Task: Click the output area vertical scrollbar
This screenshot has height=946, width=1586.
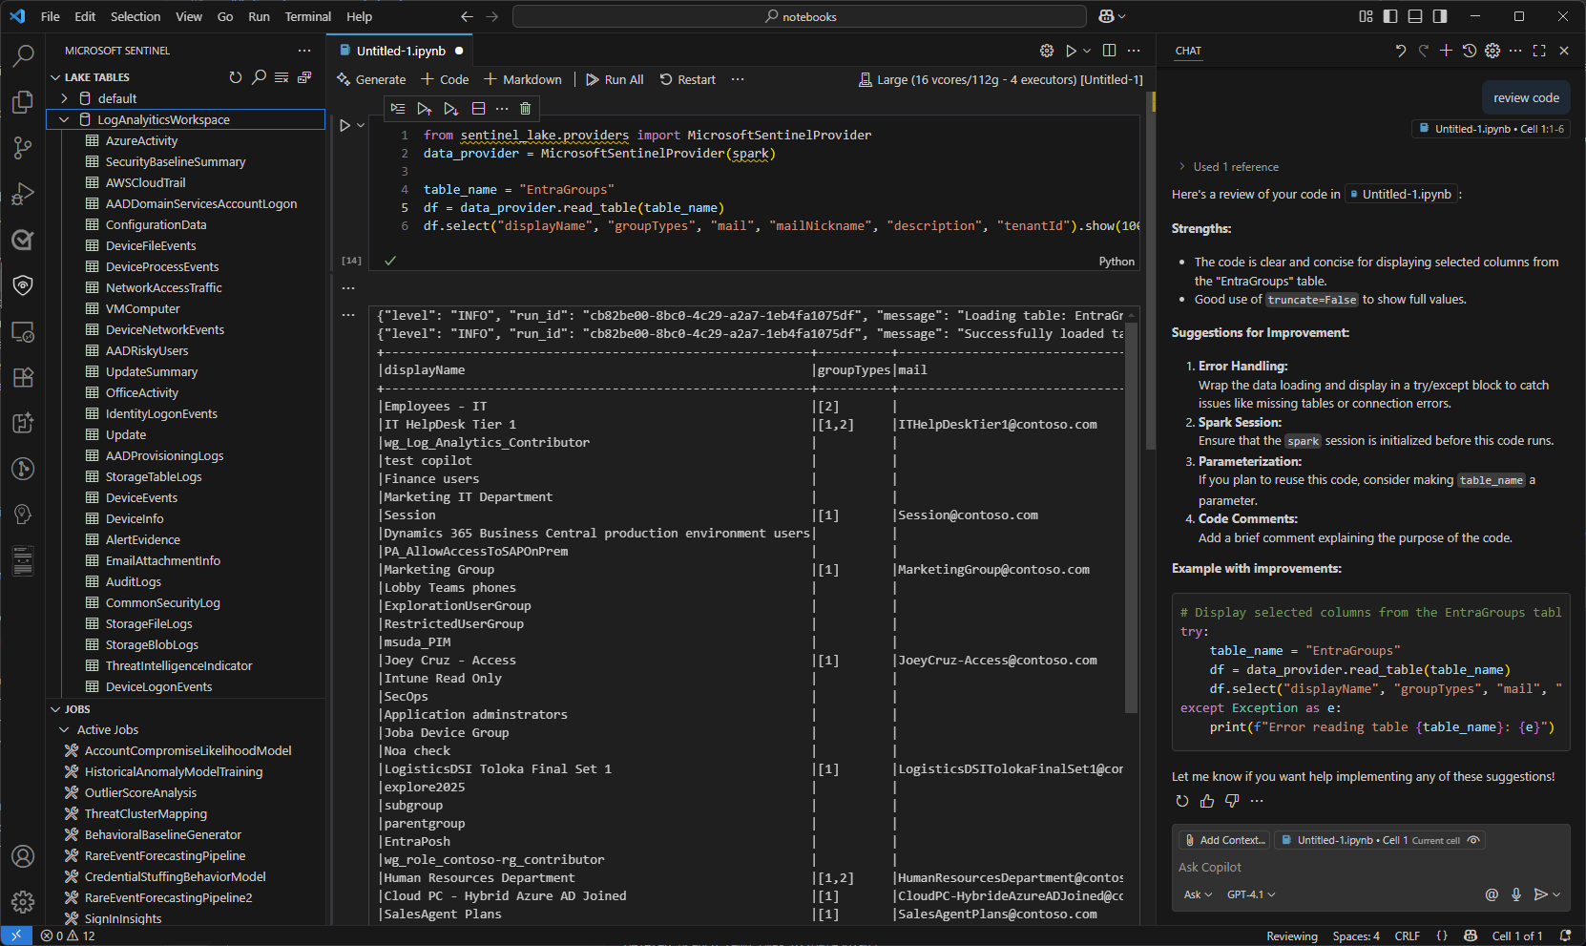Action: tap(1132, 515)
